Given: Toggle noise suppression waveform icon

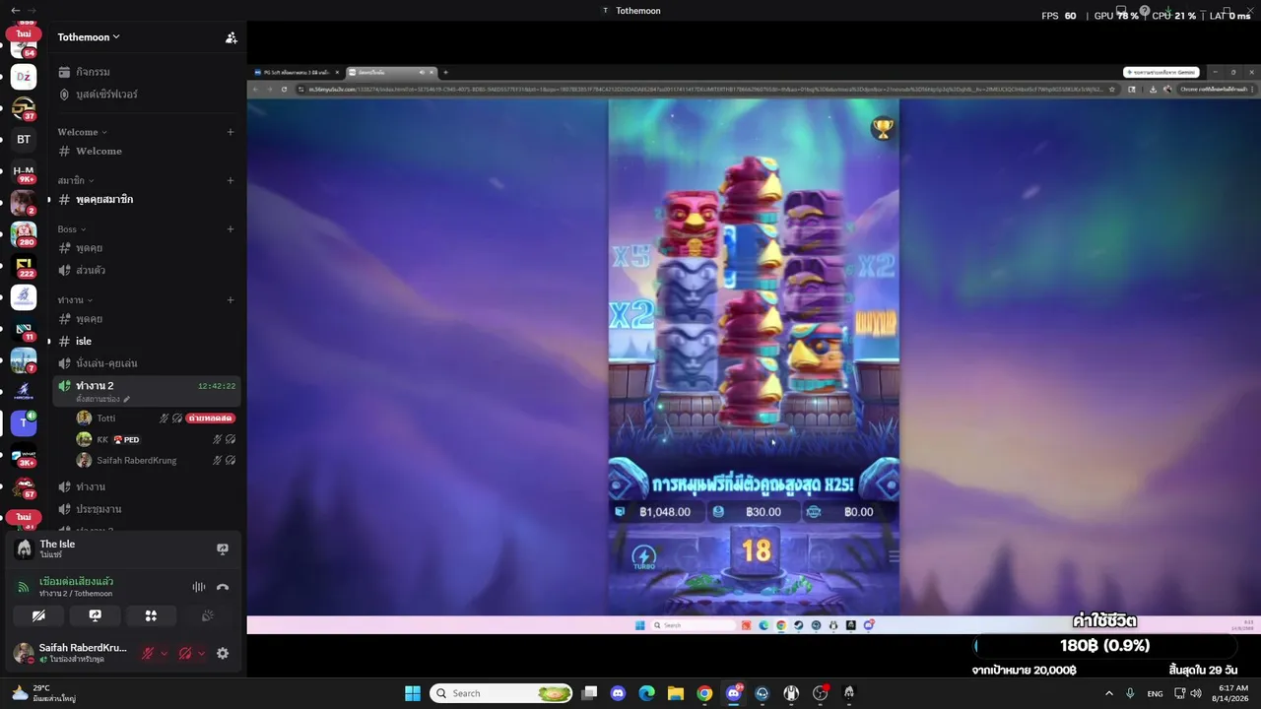Looking at the screenshot, I should pyautogui.click(x=198, y=587).
